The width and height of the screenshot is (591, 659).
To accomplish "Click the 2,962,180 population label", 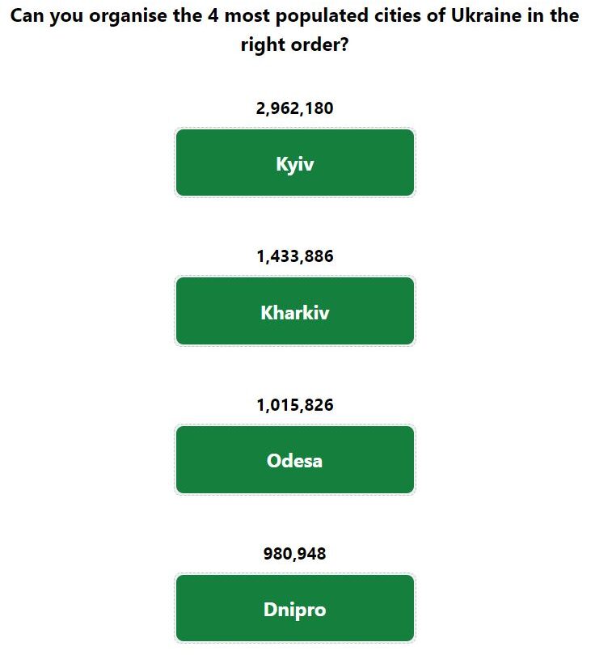I will point(294,108).
